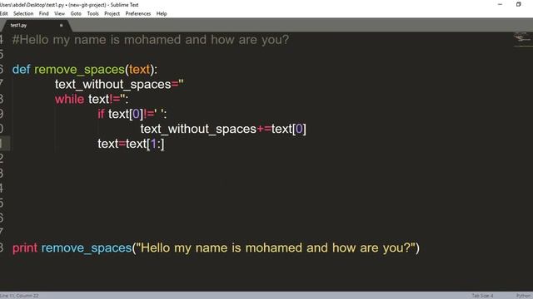Place cursor in the comment line '#Hello my name is mohamed'
This screenshot has height=299, width=533.
(x=150, y=40)
